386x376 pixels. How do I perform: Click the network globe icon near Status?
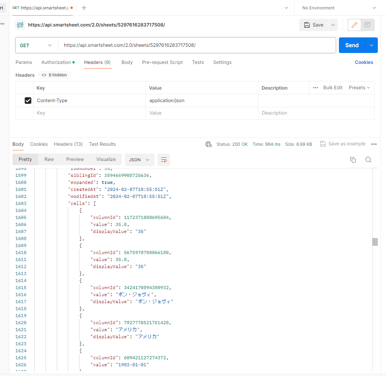tap(209, 144)
